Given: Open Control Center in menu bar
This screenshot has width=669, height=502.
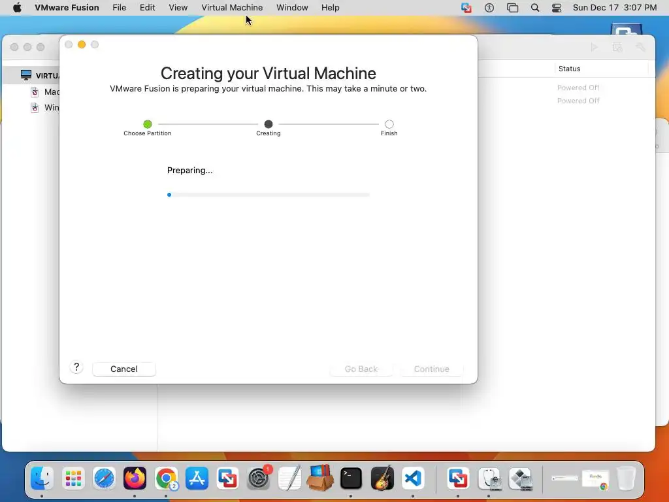Looking at the screenshot, I should coord(557,8).
